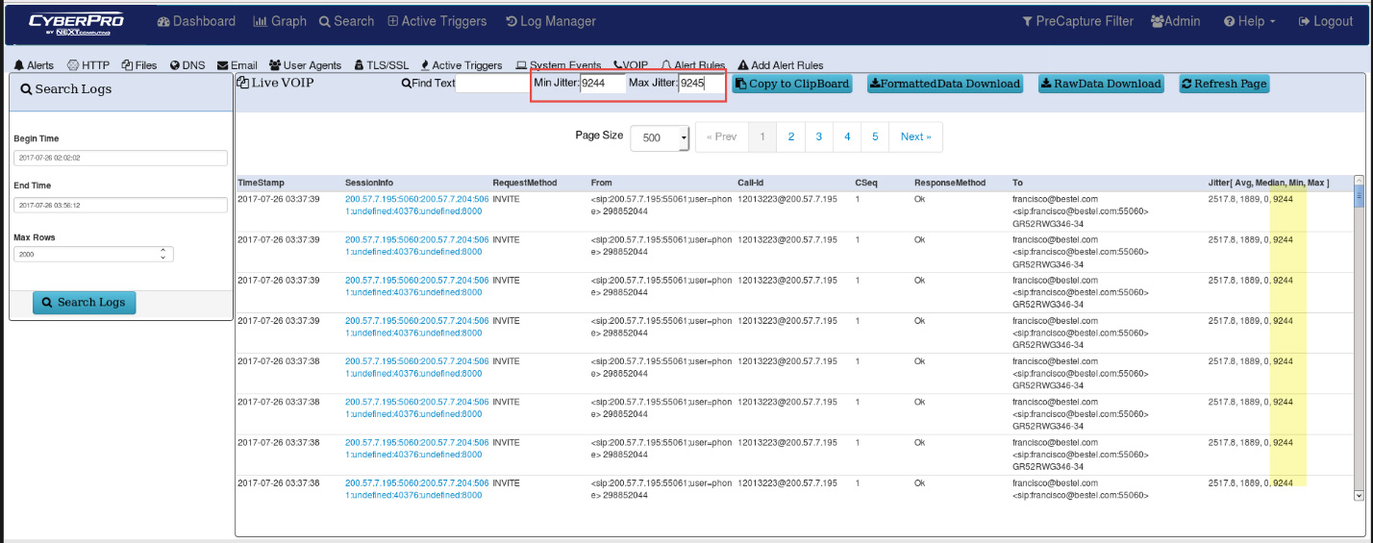Open the Page Size dropdown

pyautogui.click(x=661, y=137)
